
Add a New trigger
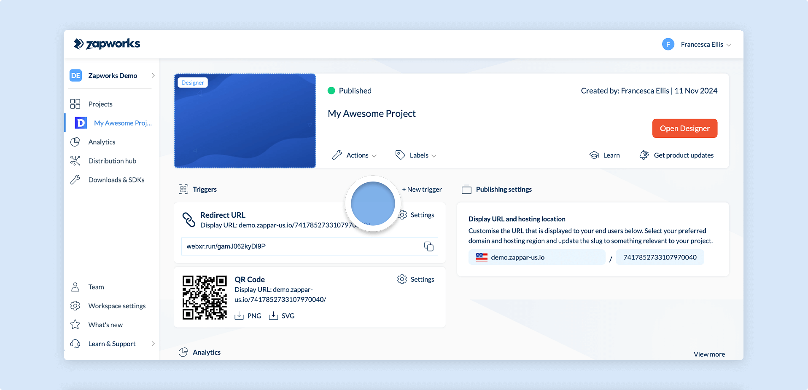point(422,190)
